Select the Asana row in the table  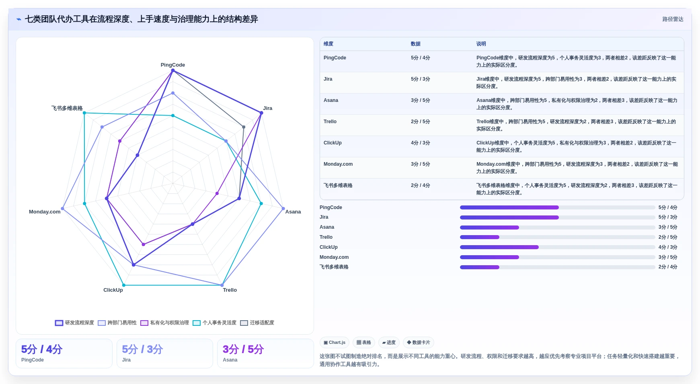(x=502, y=104)
